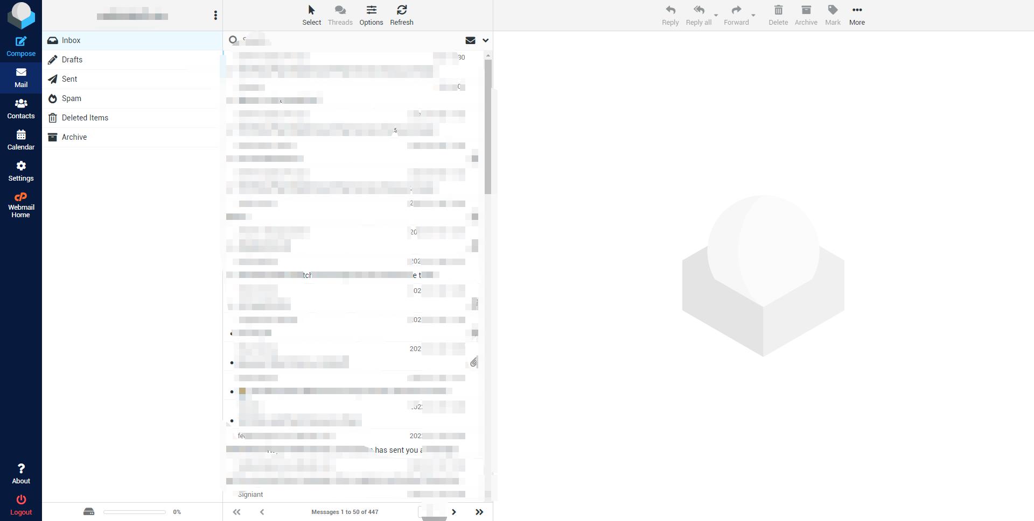Open the 'has sent you a' message
This screenshot has width=1034, height=521.
click(x=354, y=444)
